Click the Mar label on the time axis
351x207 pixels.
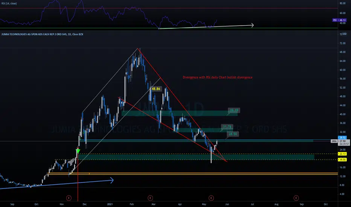[x=154, y=204]
